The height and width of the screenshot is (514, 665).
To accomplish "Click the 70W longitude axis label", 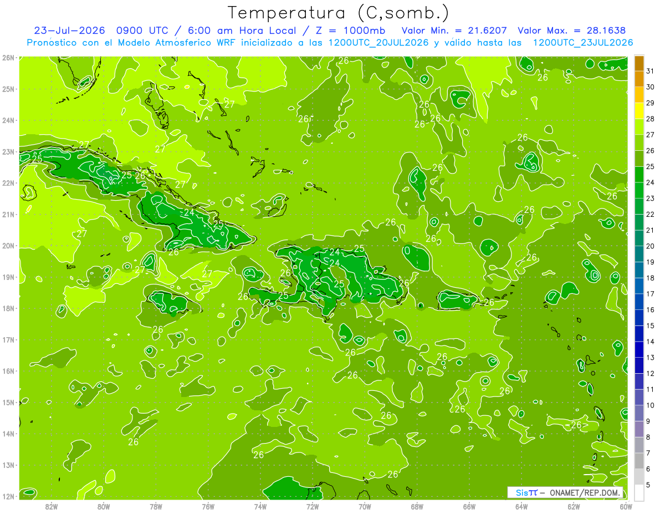I will pos(365,507).
